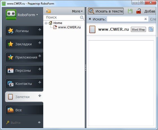158x130 pixels.
Task: Click the Добав toolbar button
Action: pos(150,11)
